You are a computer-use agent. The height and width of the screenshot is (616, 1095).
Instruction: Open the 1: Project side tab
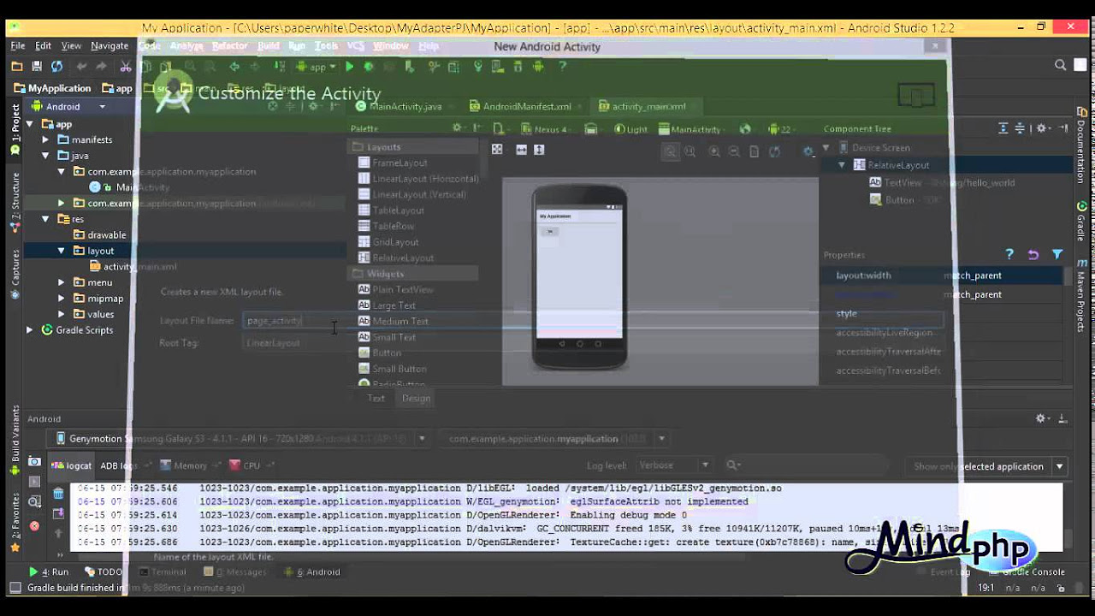(x=15, y=128)
